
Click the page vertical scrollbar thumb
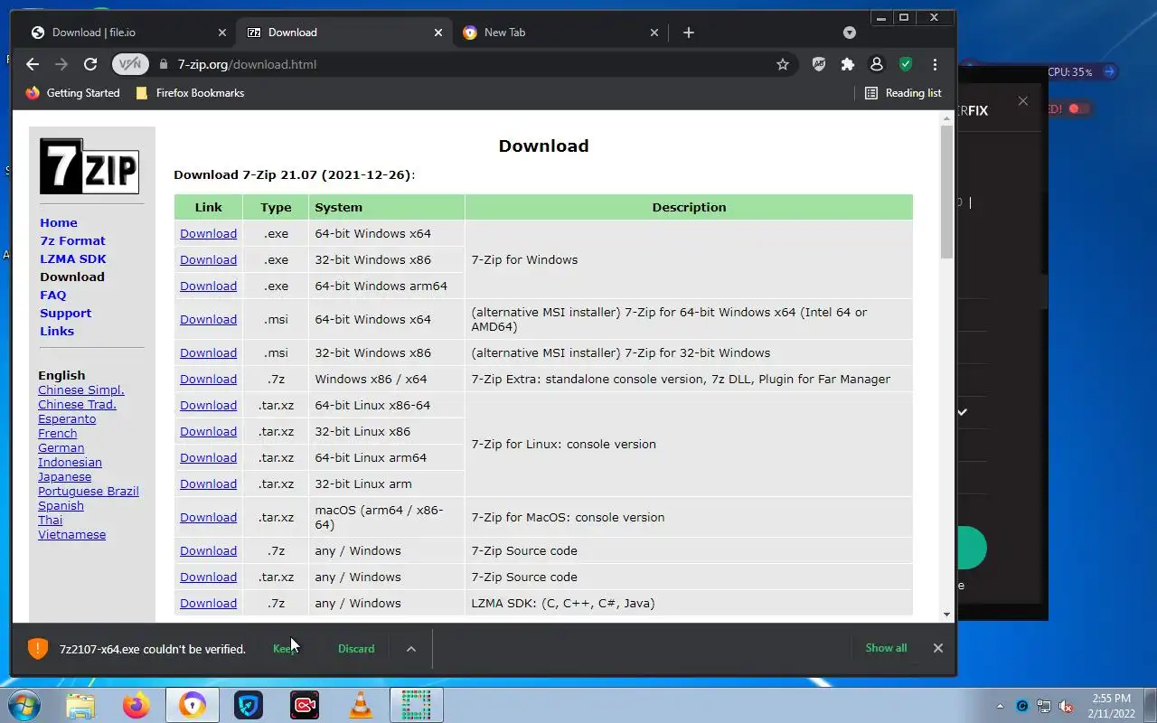pyautogui.click(x=946, y=192)
